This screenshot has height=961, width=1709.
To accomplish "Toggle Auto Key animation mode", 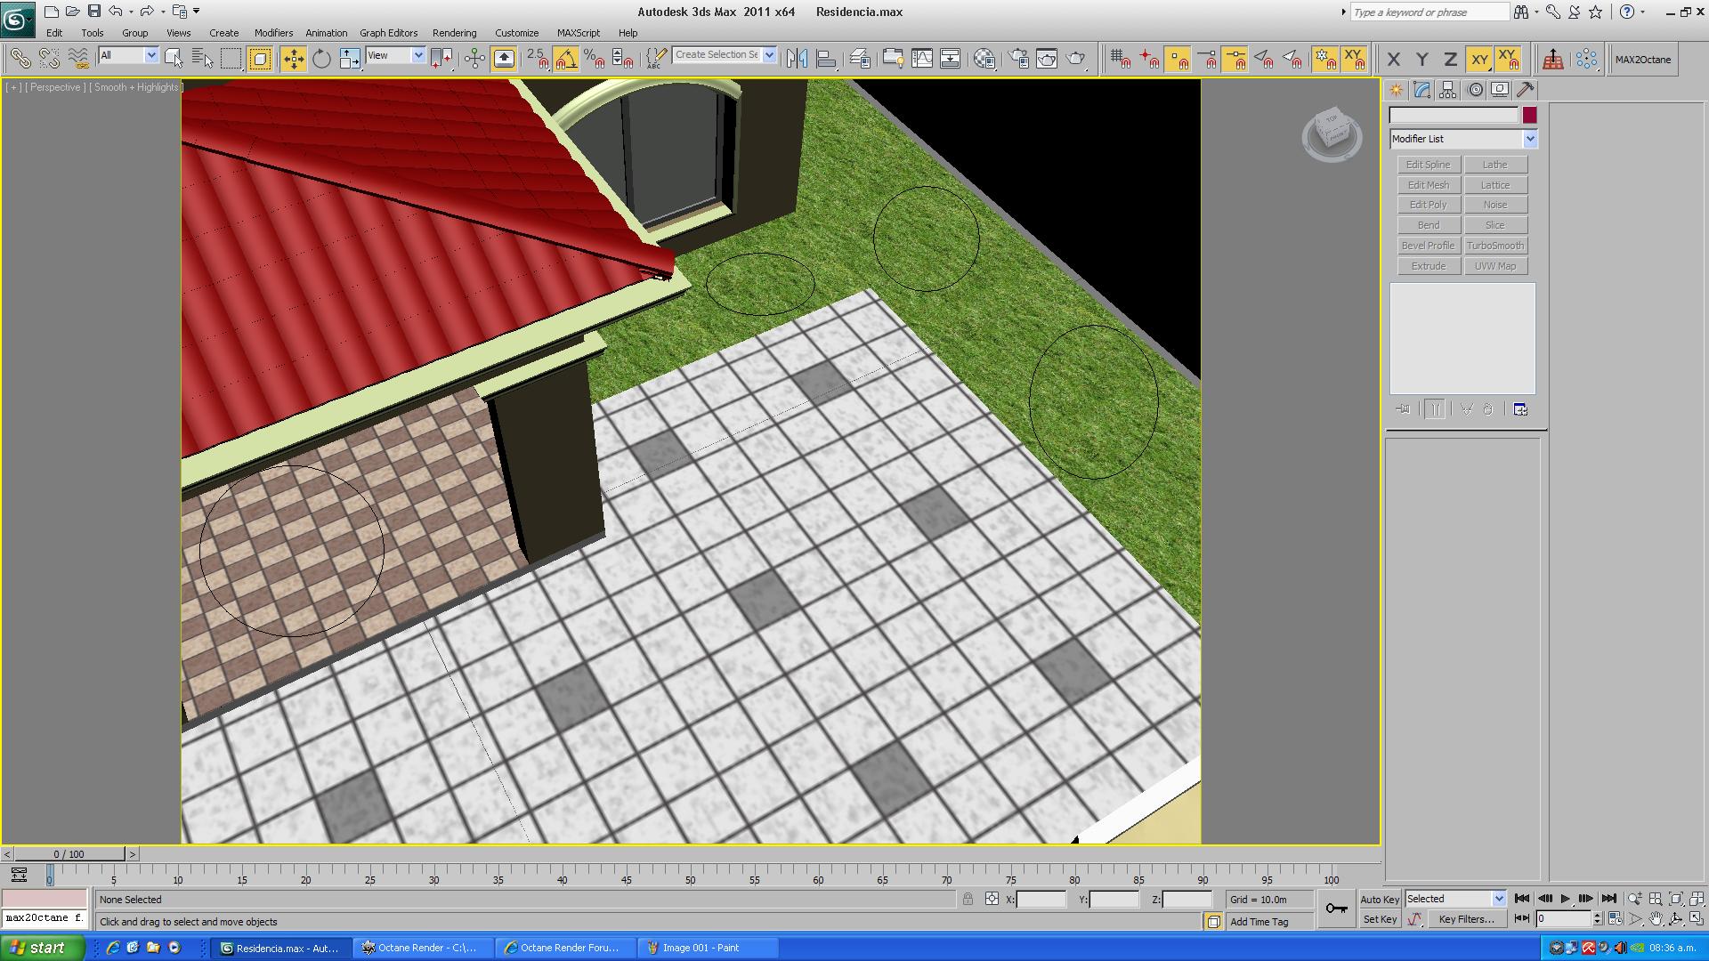I will (1380, 900).
